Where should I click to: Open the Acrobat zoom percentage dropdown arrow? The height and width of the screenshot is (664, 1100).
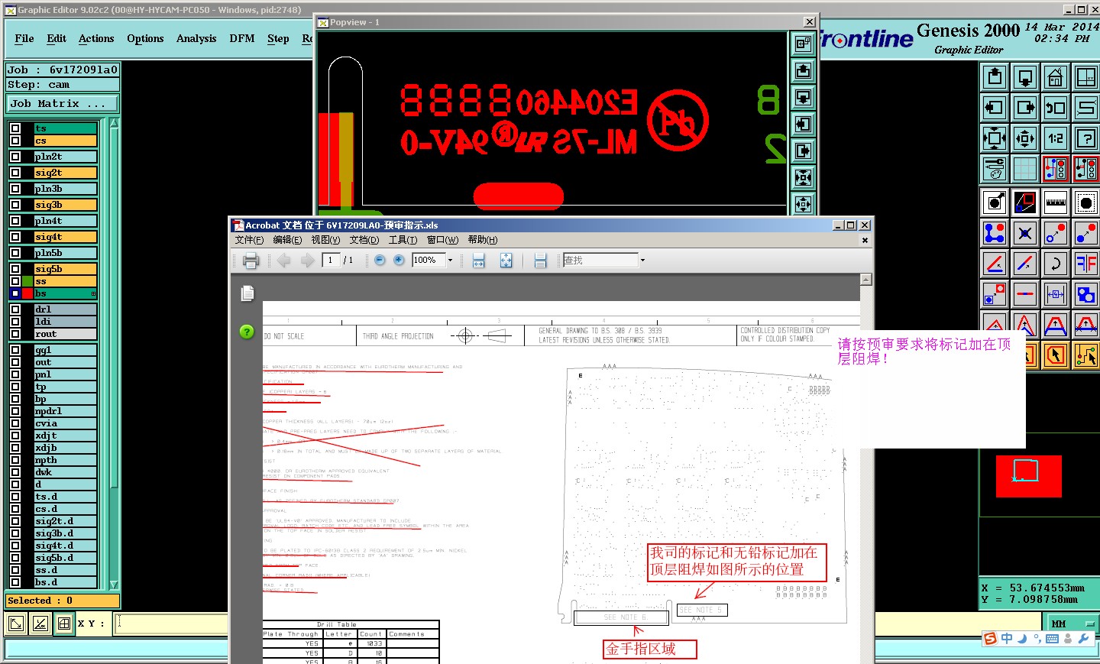pos(450,261)
